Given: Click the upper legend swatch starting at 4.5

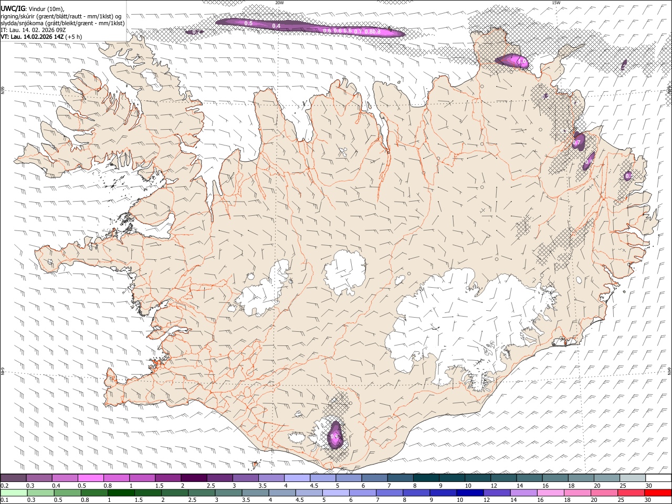Looking at the screenshot, I should [x=323, y=478].
